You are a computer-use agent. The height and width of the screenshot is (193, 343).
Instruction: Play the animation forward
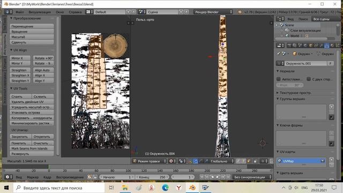[218, 177]
